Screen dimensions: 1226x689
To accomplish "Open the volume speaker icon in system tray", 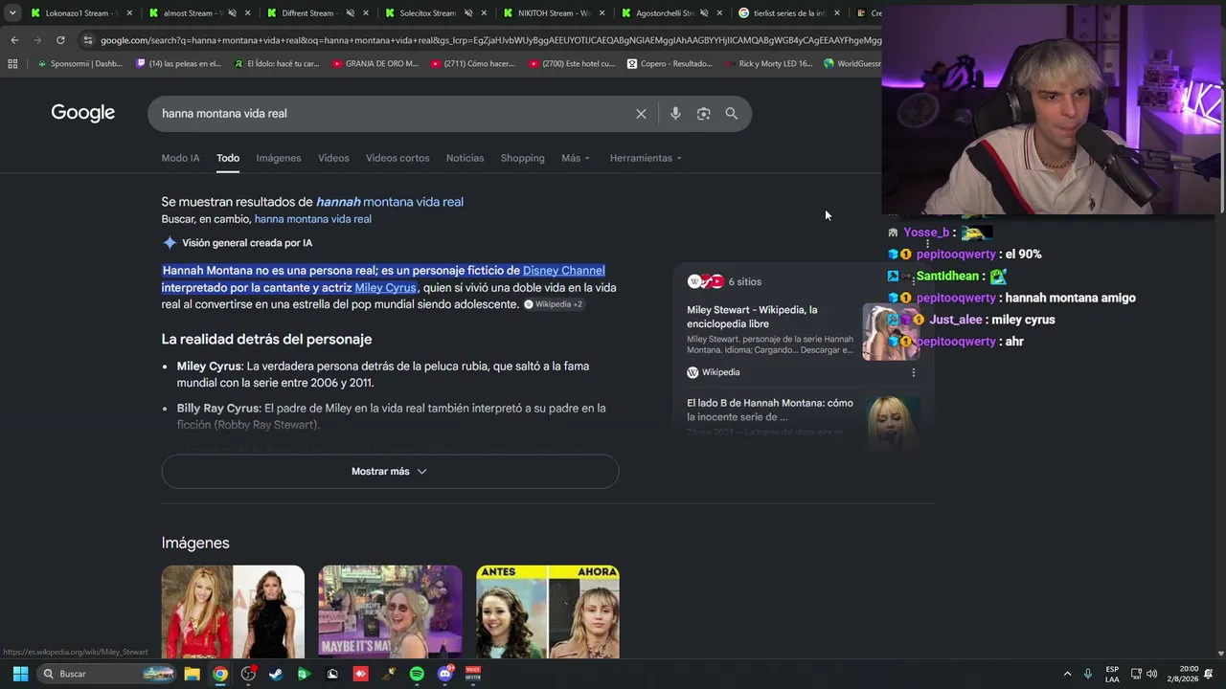I will pos(1151,674).
